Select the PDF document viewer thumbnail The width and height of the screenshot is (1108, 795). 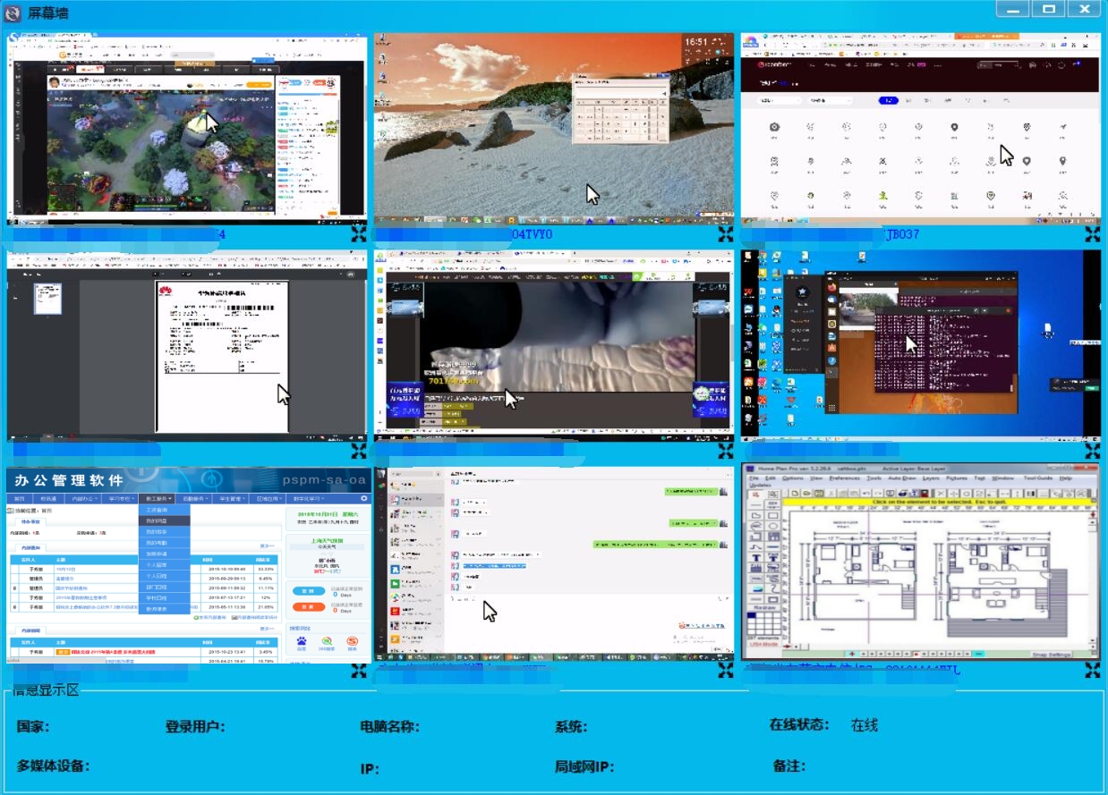tap(186, 345)
